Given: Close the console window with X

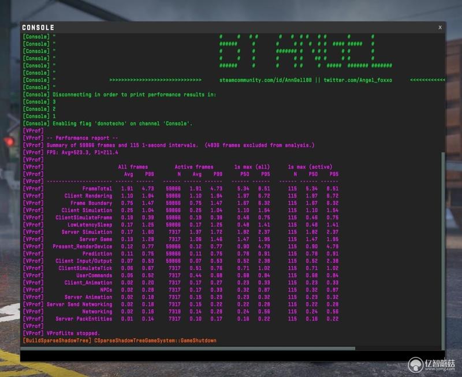Looking at the screenshot, I should click(x=440, y=27).
